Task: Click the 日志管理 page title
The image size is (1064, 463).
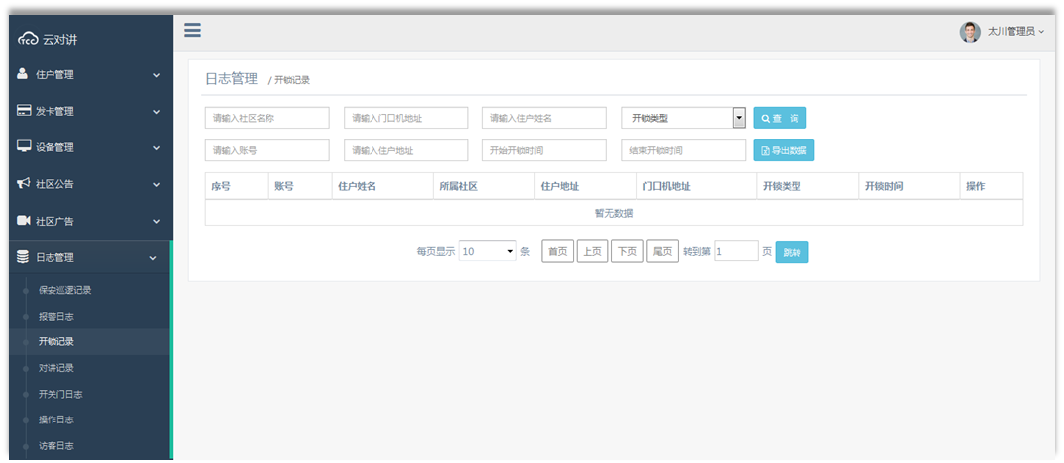Action: pos(232,79)
